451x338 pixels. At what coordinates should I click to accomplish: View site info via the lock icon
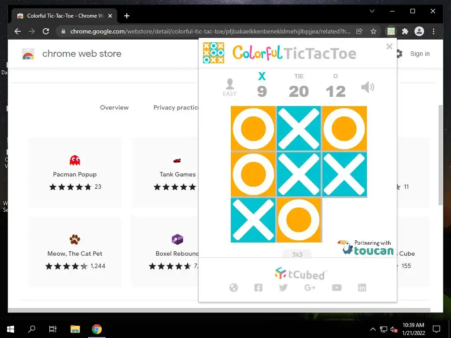63,31
